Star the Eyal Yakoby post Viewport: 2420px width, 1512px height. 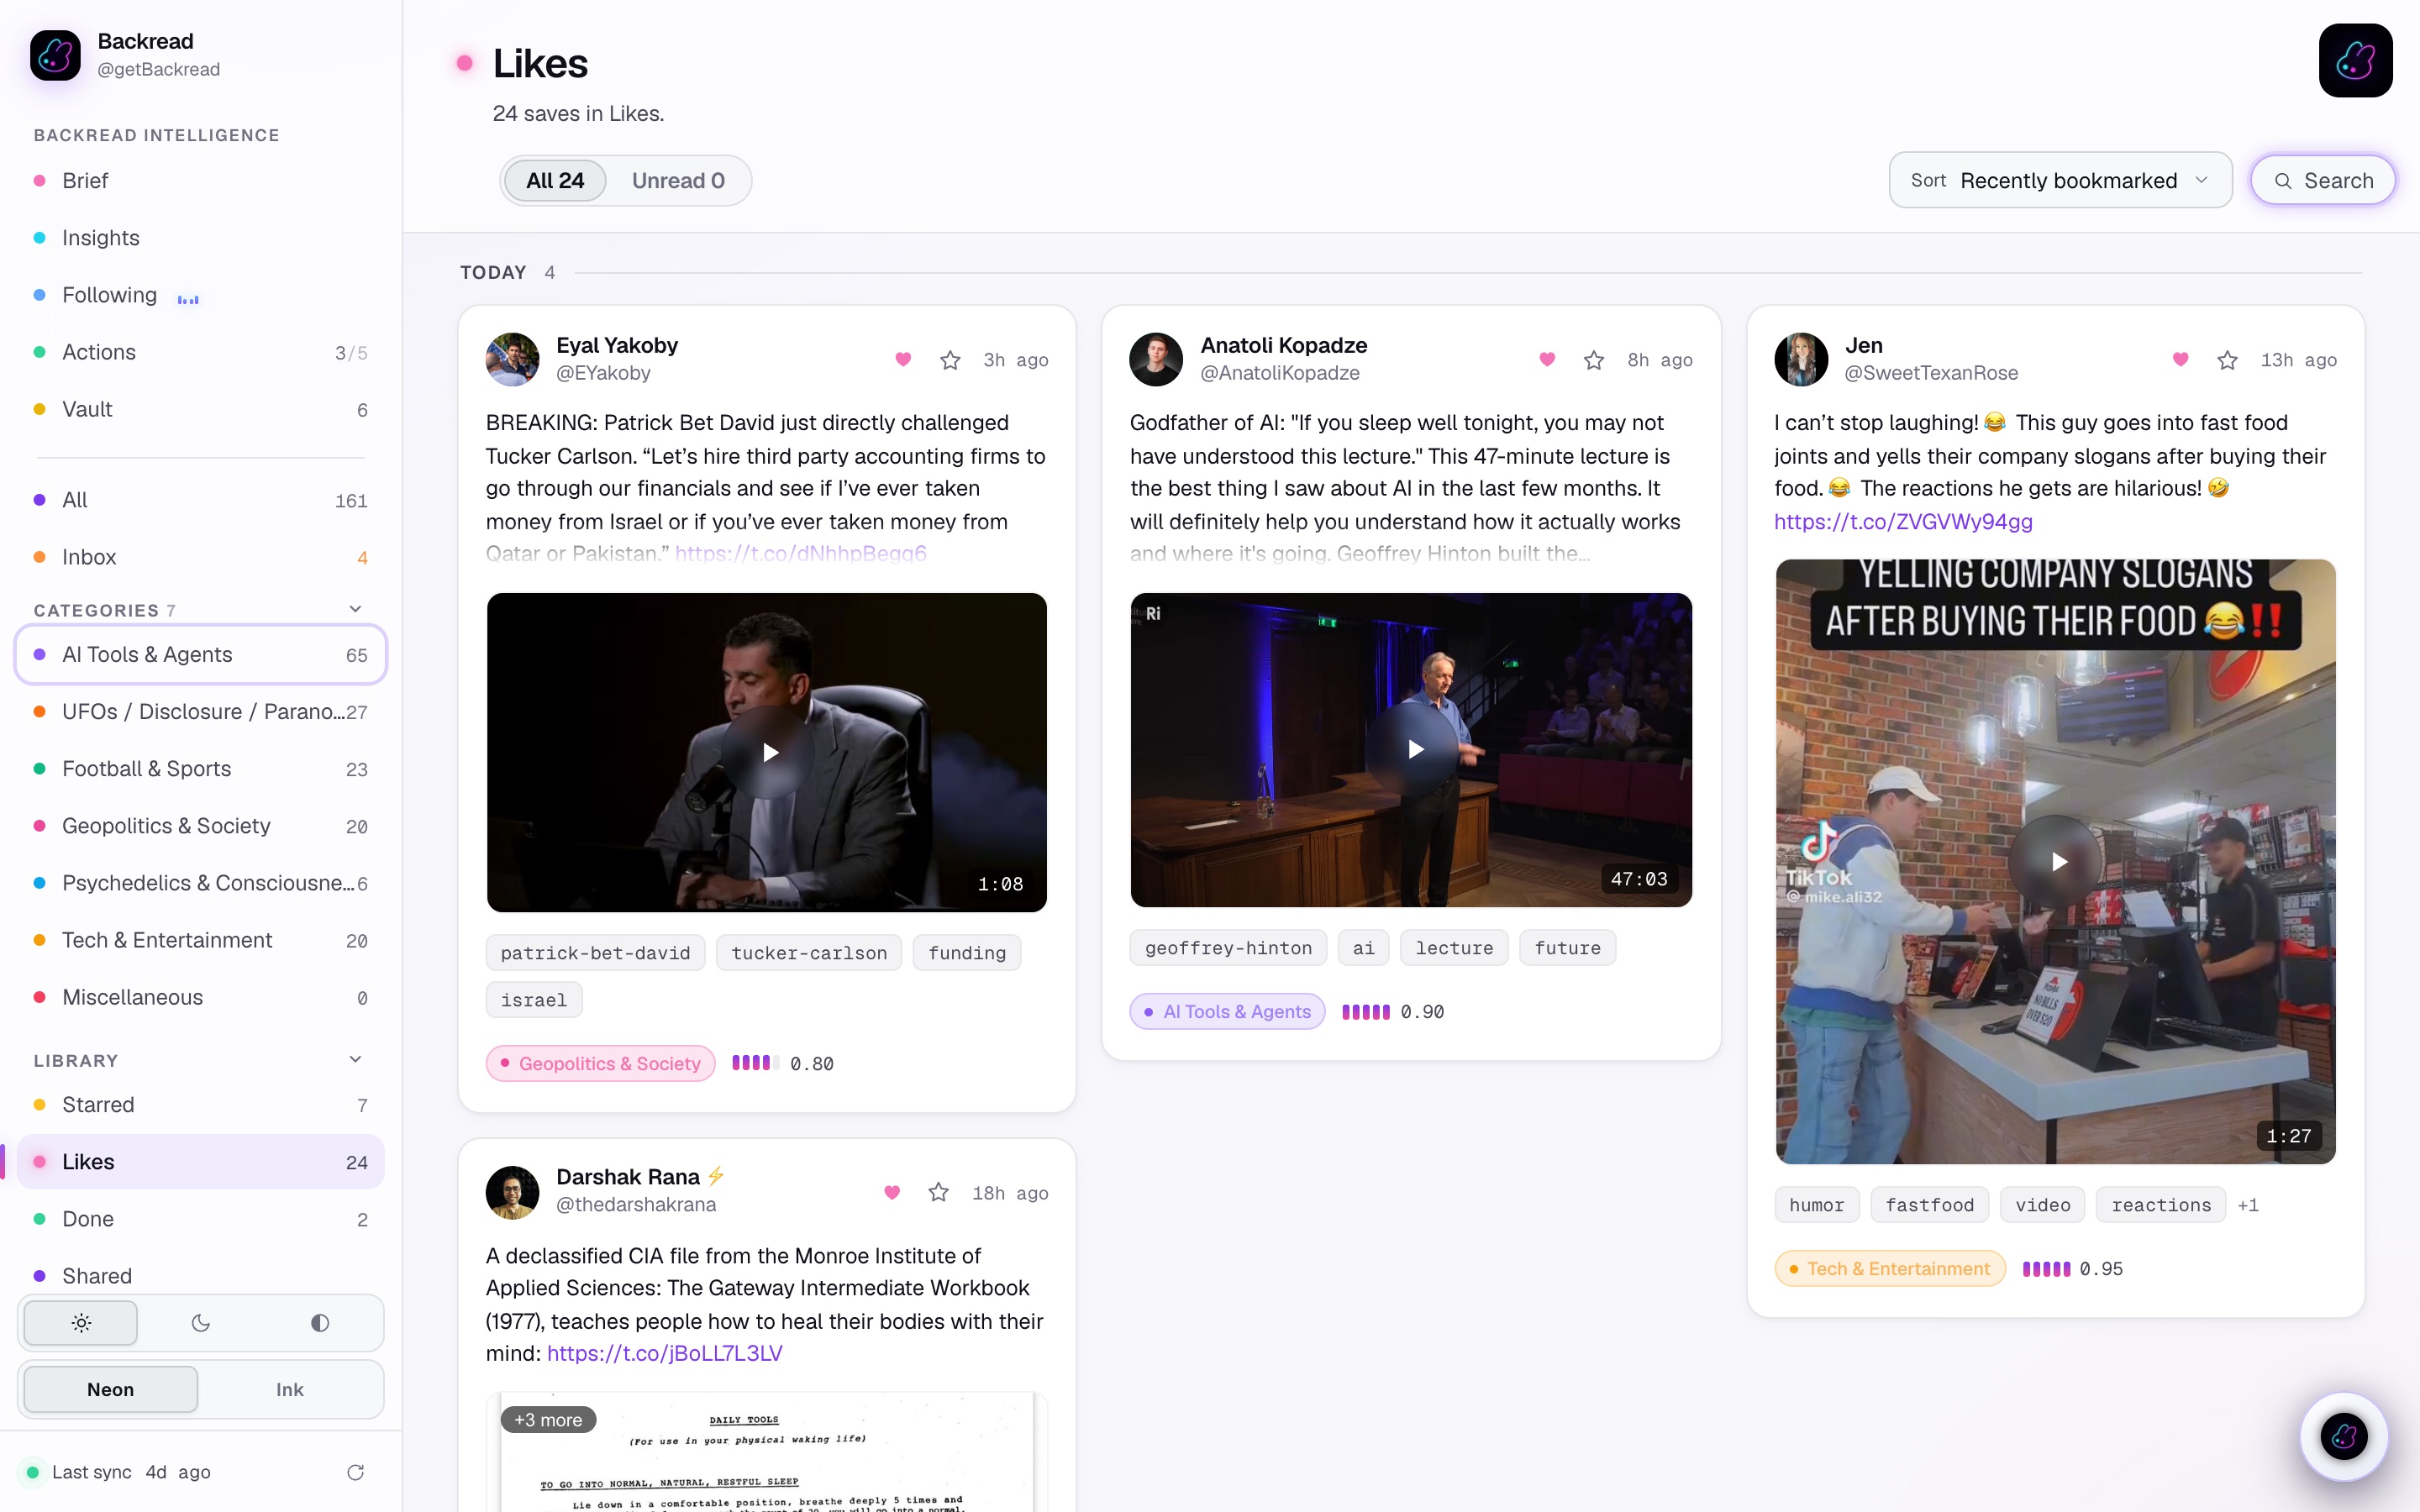(x=950, y=359)
